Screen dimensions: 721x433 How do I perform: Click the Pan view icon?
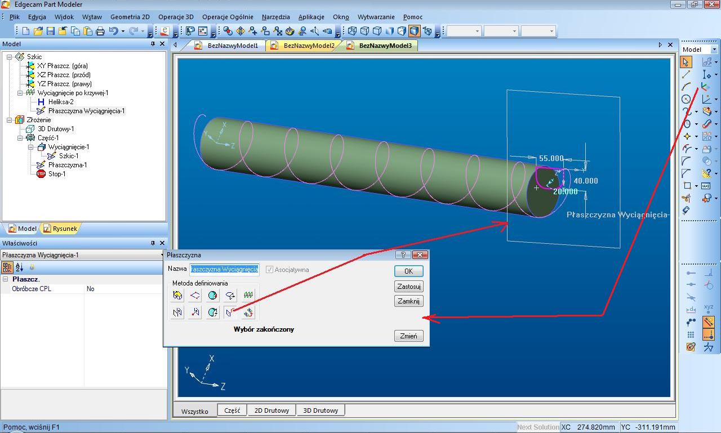(241, 31)
